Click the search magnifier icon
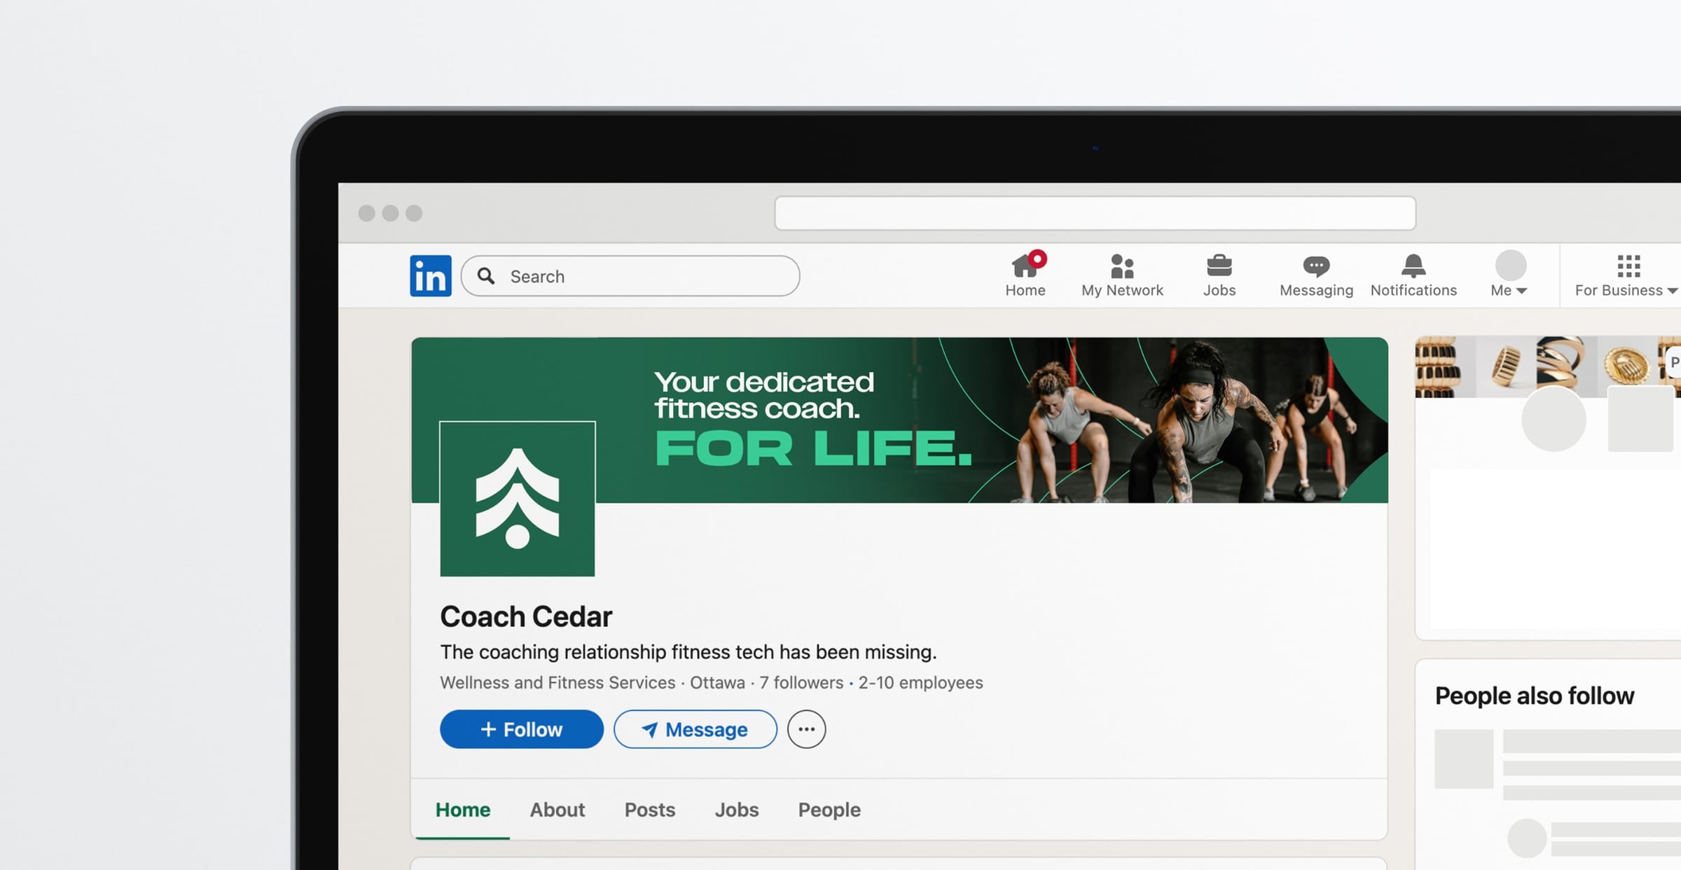Viewport: 1681px width, 870px height. tap(486, 276)
